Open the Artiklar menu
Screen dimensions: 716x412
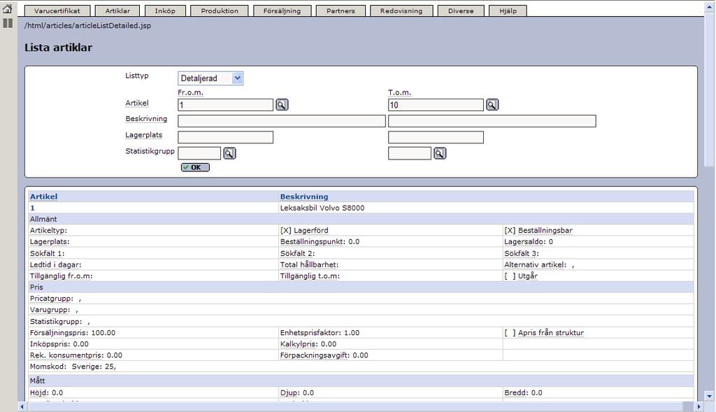tap(117, 10)
